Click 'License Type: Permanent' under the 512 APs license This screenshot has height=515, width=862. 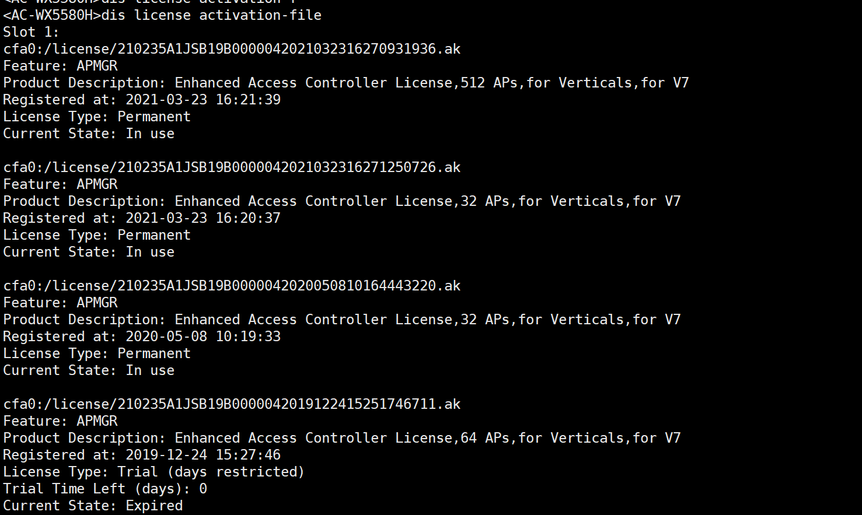click(97, 117)
